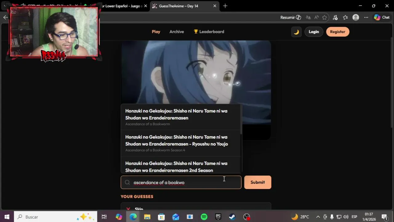The width and height of the screenshot is (394, 222).
Task: Open the browser profile avatar
Action: point(356,18)
